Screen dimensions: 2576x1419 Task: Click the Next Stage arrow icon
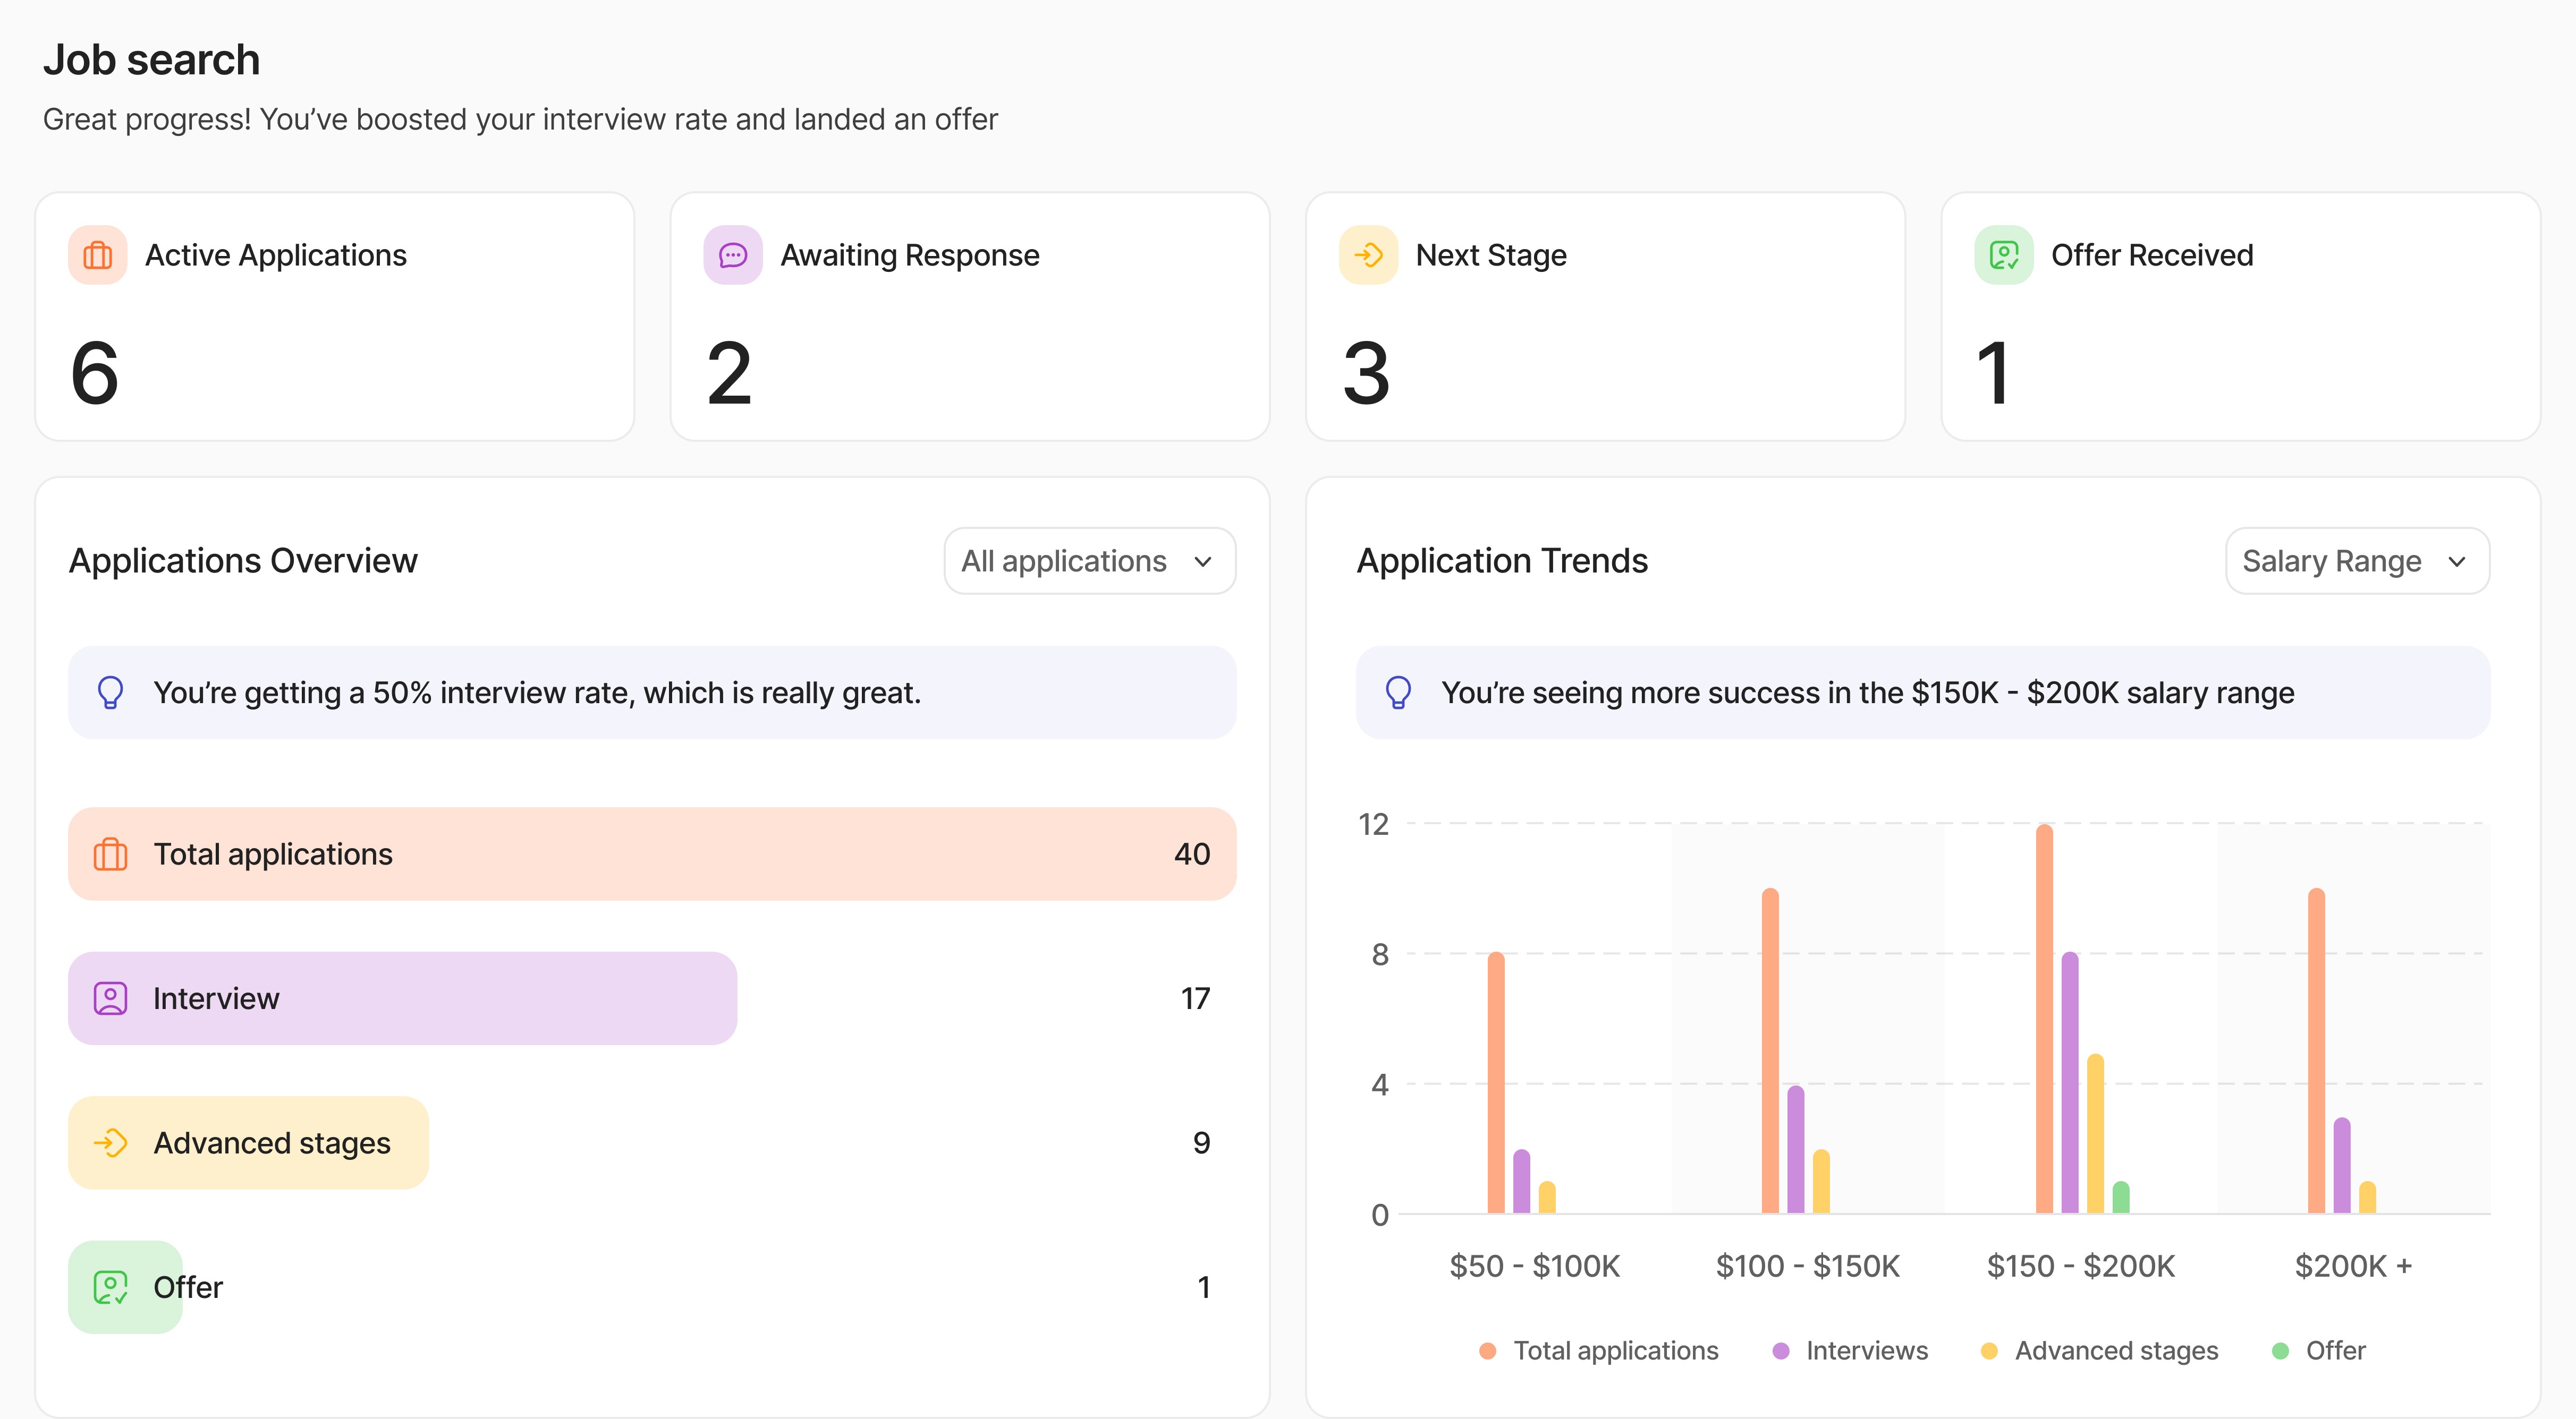click(1368, 255)
